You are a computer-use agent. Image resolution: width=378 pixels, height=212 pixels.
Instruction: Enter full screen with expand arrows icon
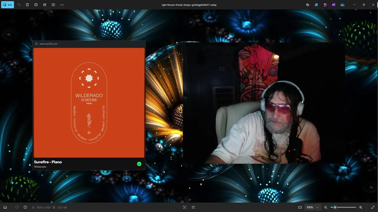(373, 207)
